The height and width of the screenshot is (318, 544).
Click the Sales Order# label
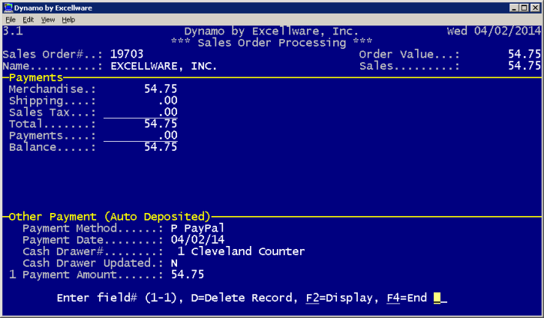coord(53,54)
